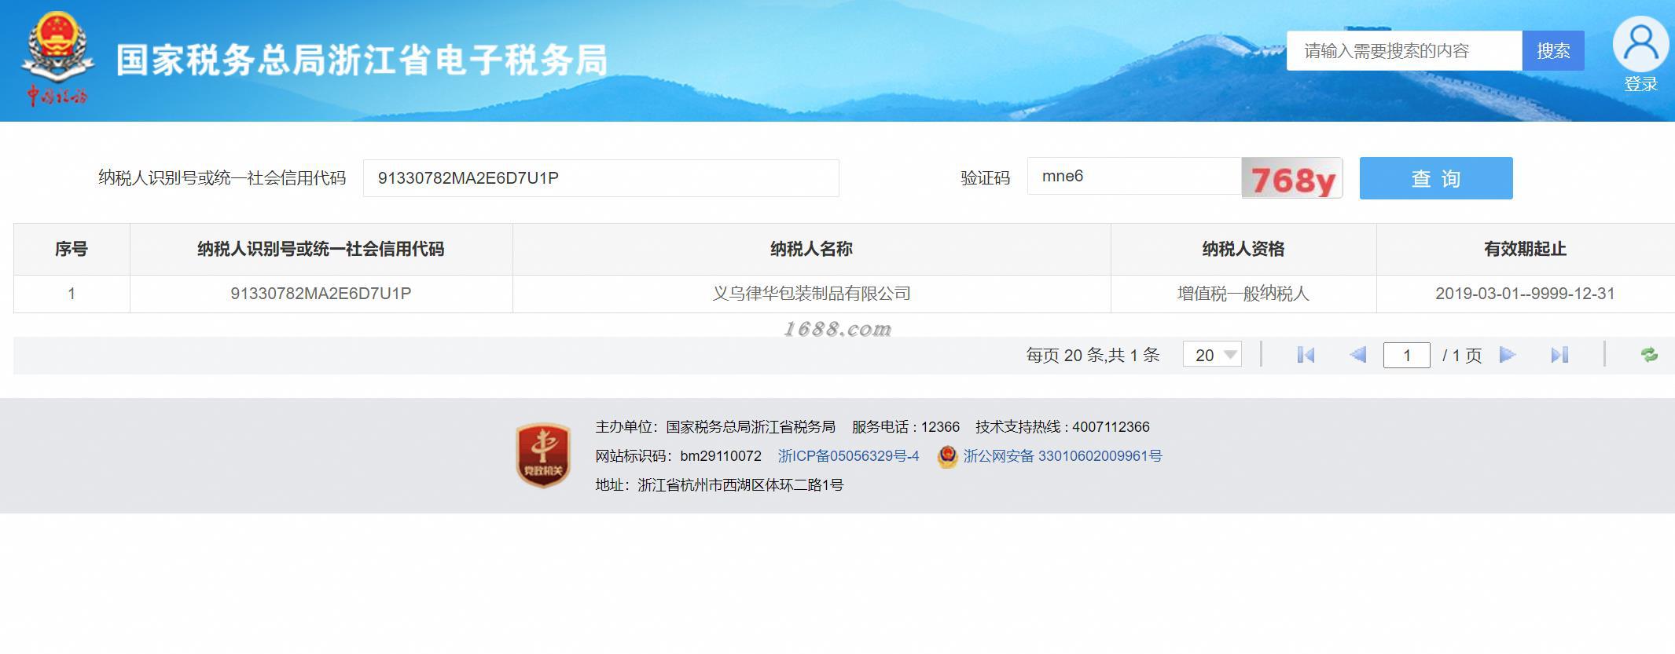The width and height of the screenshot is (1675, 654).
Task: Open the 浙ICP备05056329号-4 link
Action: pyautogui.click(x=848, y=456)
